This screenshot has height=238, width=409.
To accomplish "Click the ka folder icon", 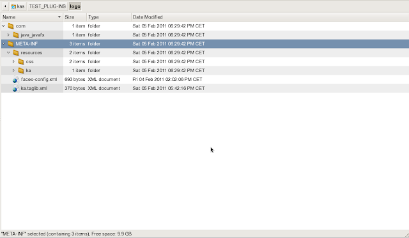I will coord(21,71).
